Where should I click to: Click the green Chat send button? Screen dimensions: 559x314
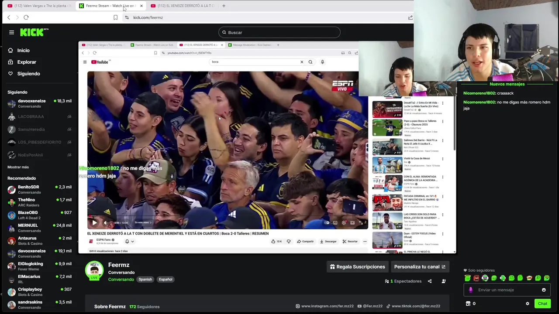point(542,304)
